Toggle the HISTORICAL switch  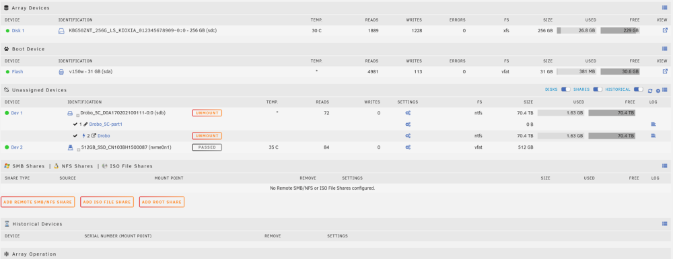(639, 89)
